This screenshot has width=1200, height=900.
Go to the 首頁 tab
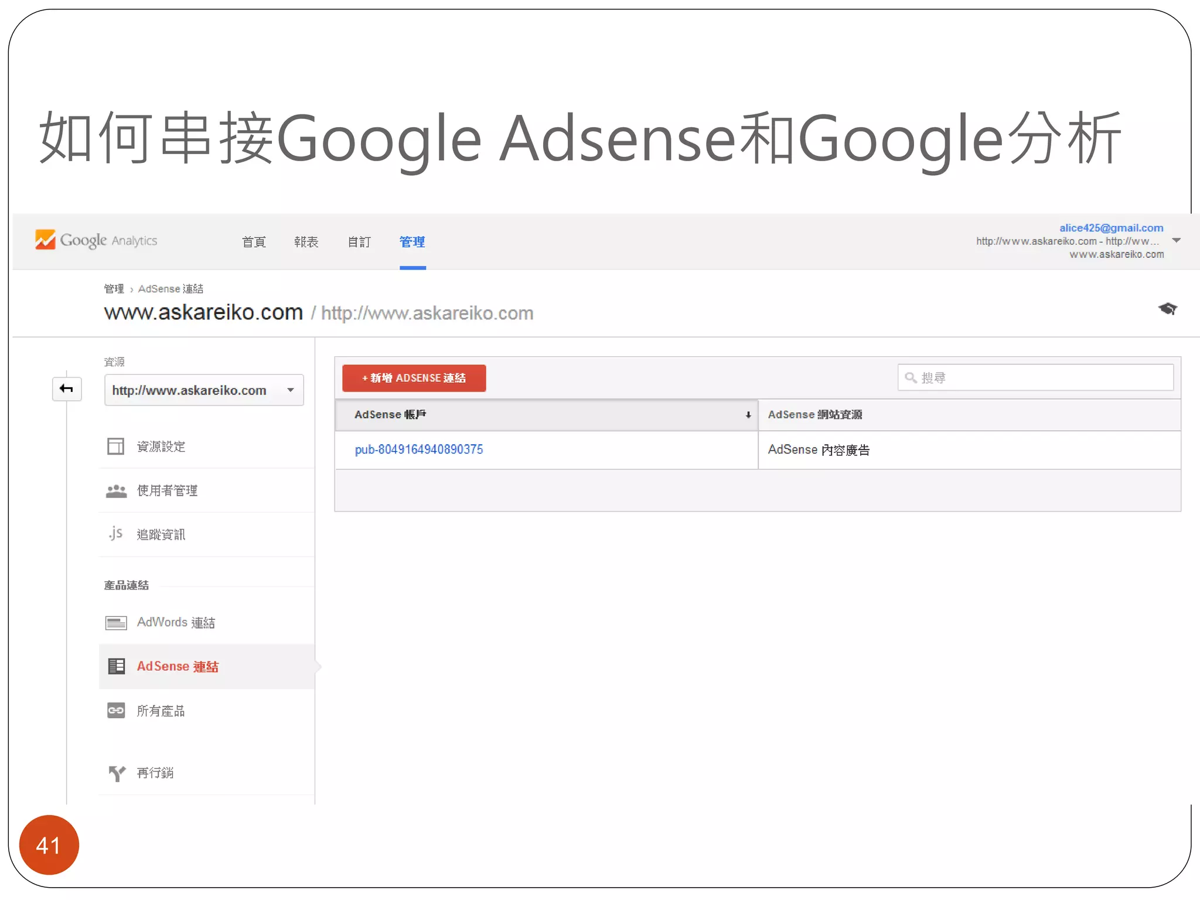pos(254,242)
